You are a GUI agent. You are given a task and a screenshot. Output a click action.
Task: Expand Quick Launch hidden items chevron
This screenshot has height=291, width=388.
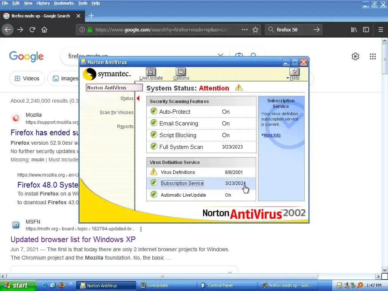[x=70, y=283]
